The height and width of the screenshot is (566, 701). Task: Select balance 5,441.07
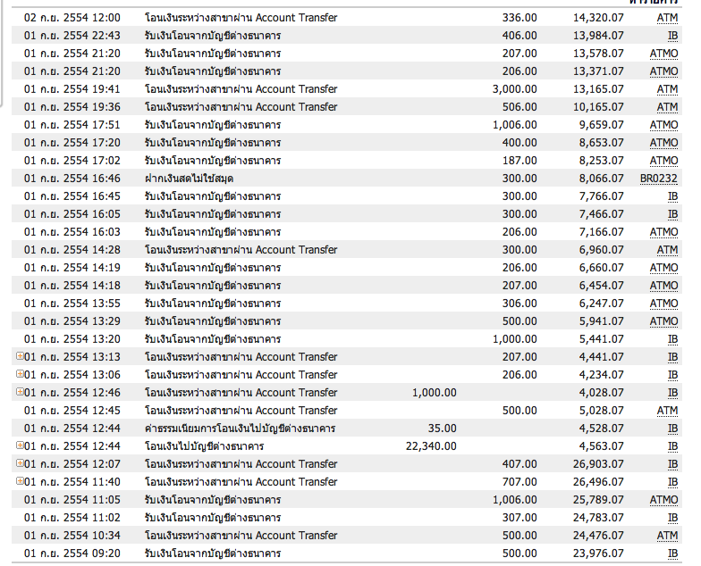coord(601,339)
